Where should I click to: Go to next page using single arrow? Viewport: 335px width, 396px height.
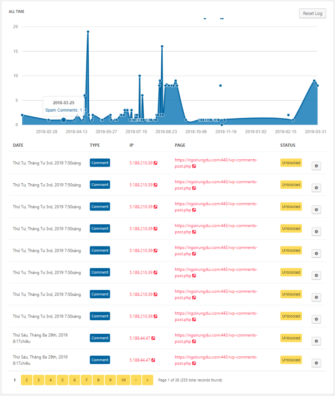[x=135, y=380]
